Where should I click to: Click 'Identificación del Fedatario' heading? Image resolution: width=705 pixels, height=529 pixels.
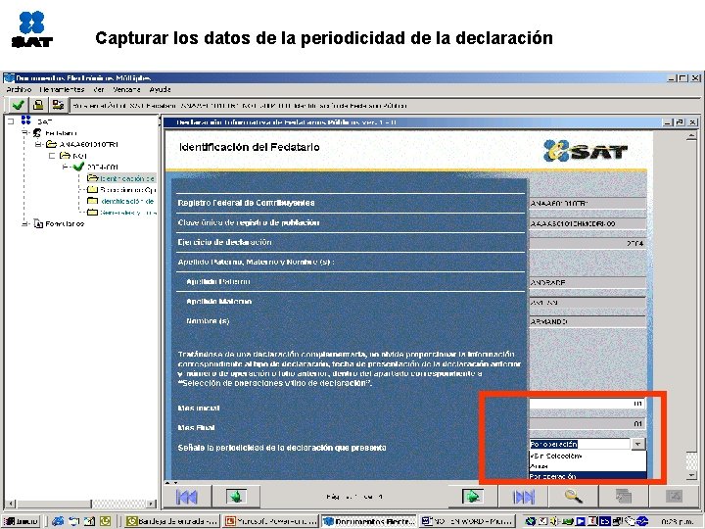pos(250,147)
